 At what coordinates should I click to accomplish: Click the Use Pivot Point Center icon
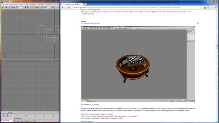pyautogui.click(x=53, y=8)
